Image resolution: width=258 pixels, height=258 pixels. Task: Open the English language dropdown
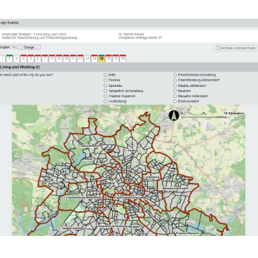click(x=8, y=47)
